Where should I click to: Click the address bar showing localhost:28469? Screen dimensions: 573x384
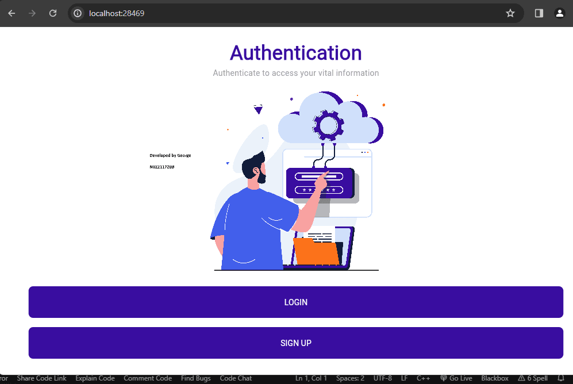287,13
